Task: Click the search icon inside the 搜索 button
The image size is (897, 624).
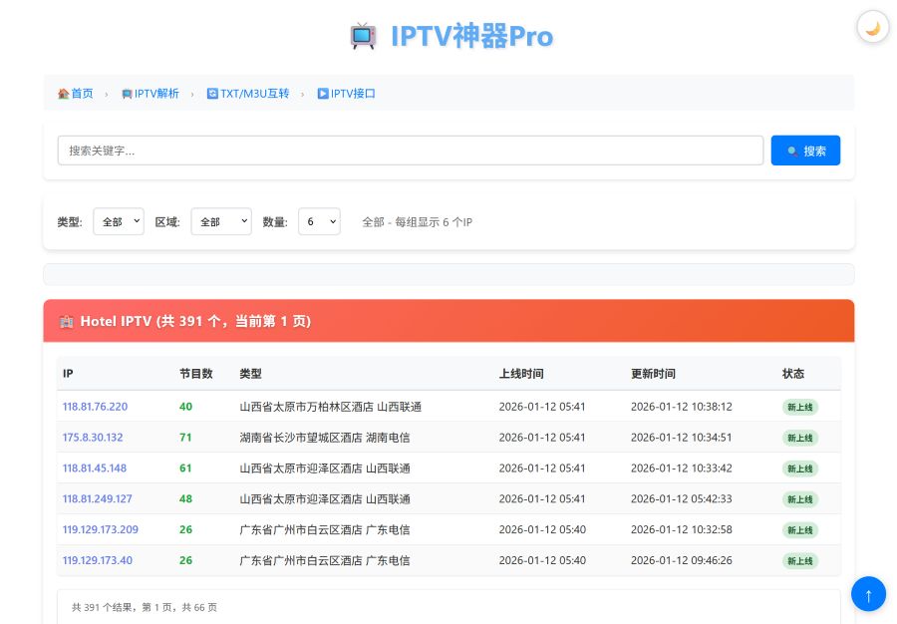Action: click(x=793, y=150)
